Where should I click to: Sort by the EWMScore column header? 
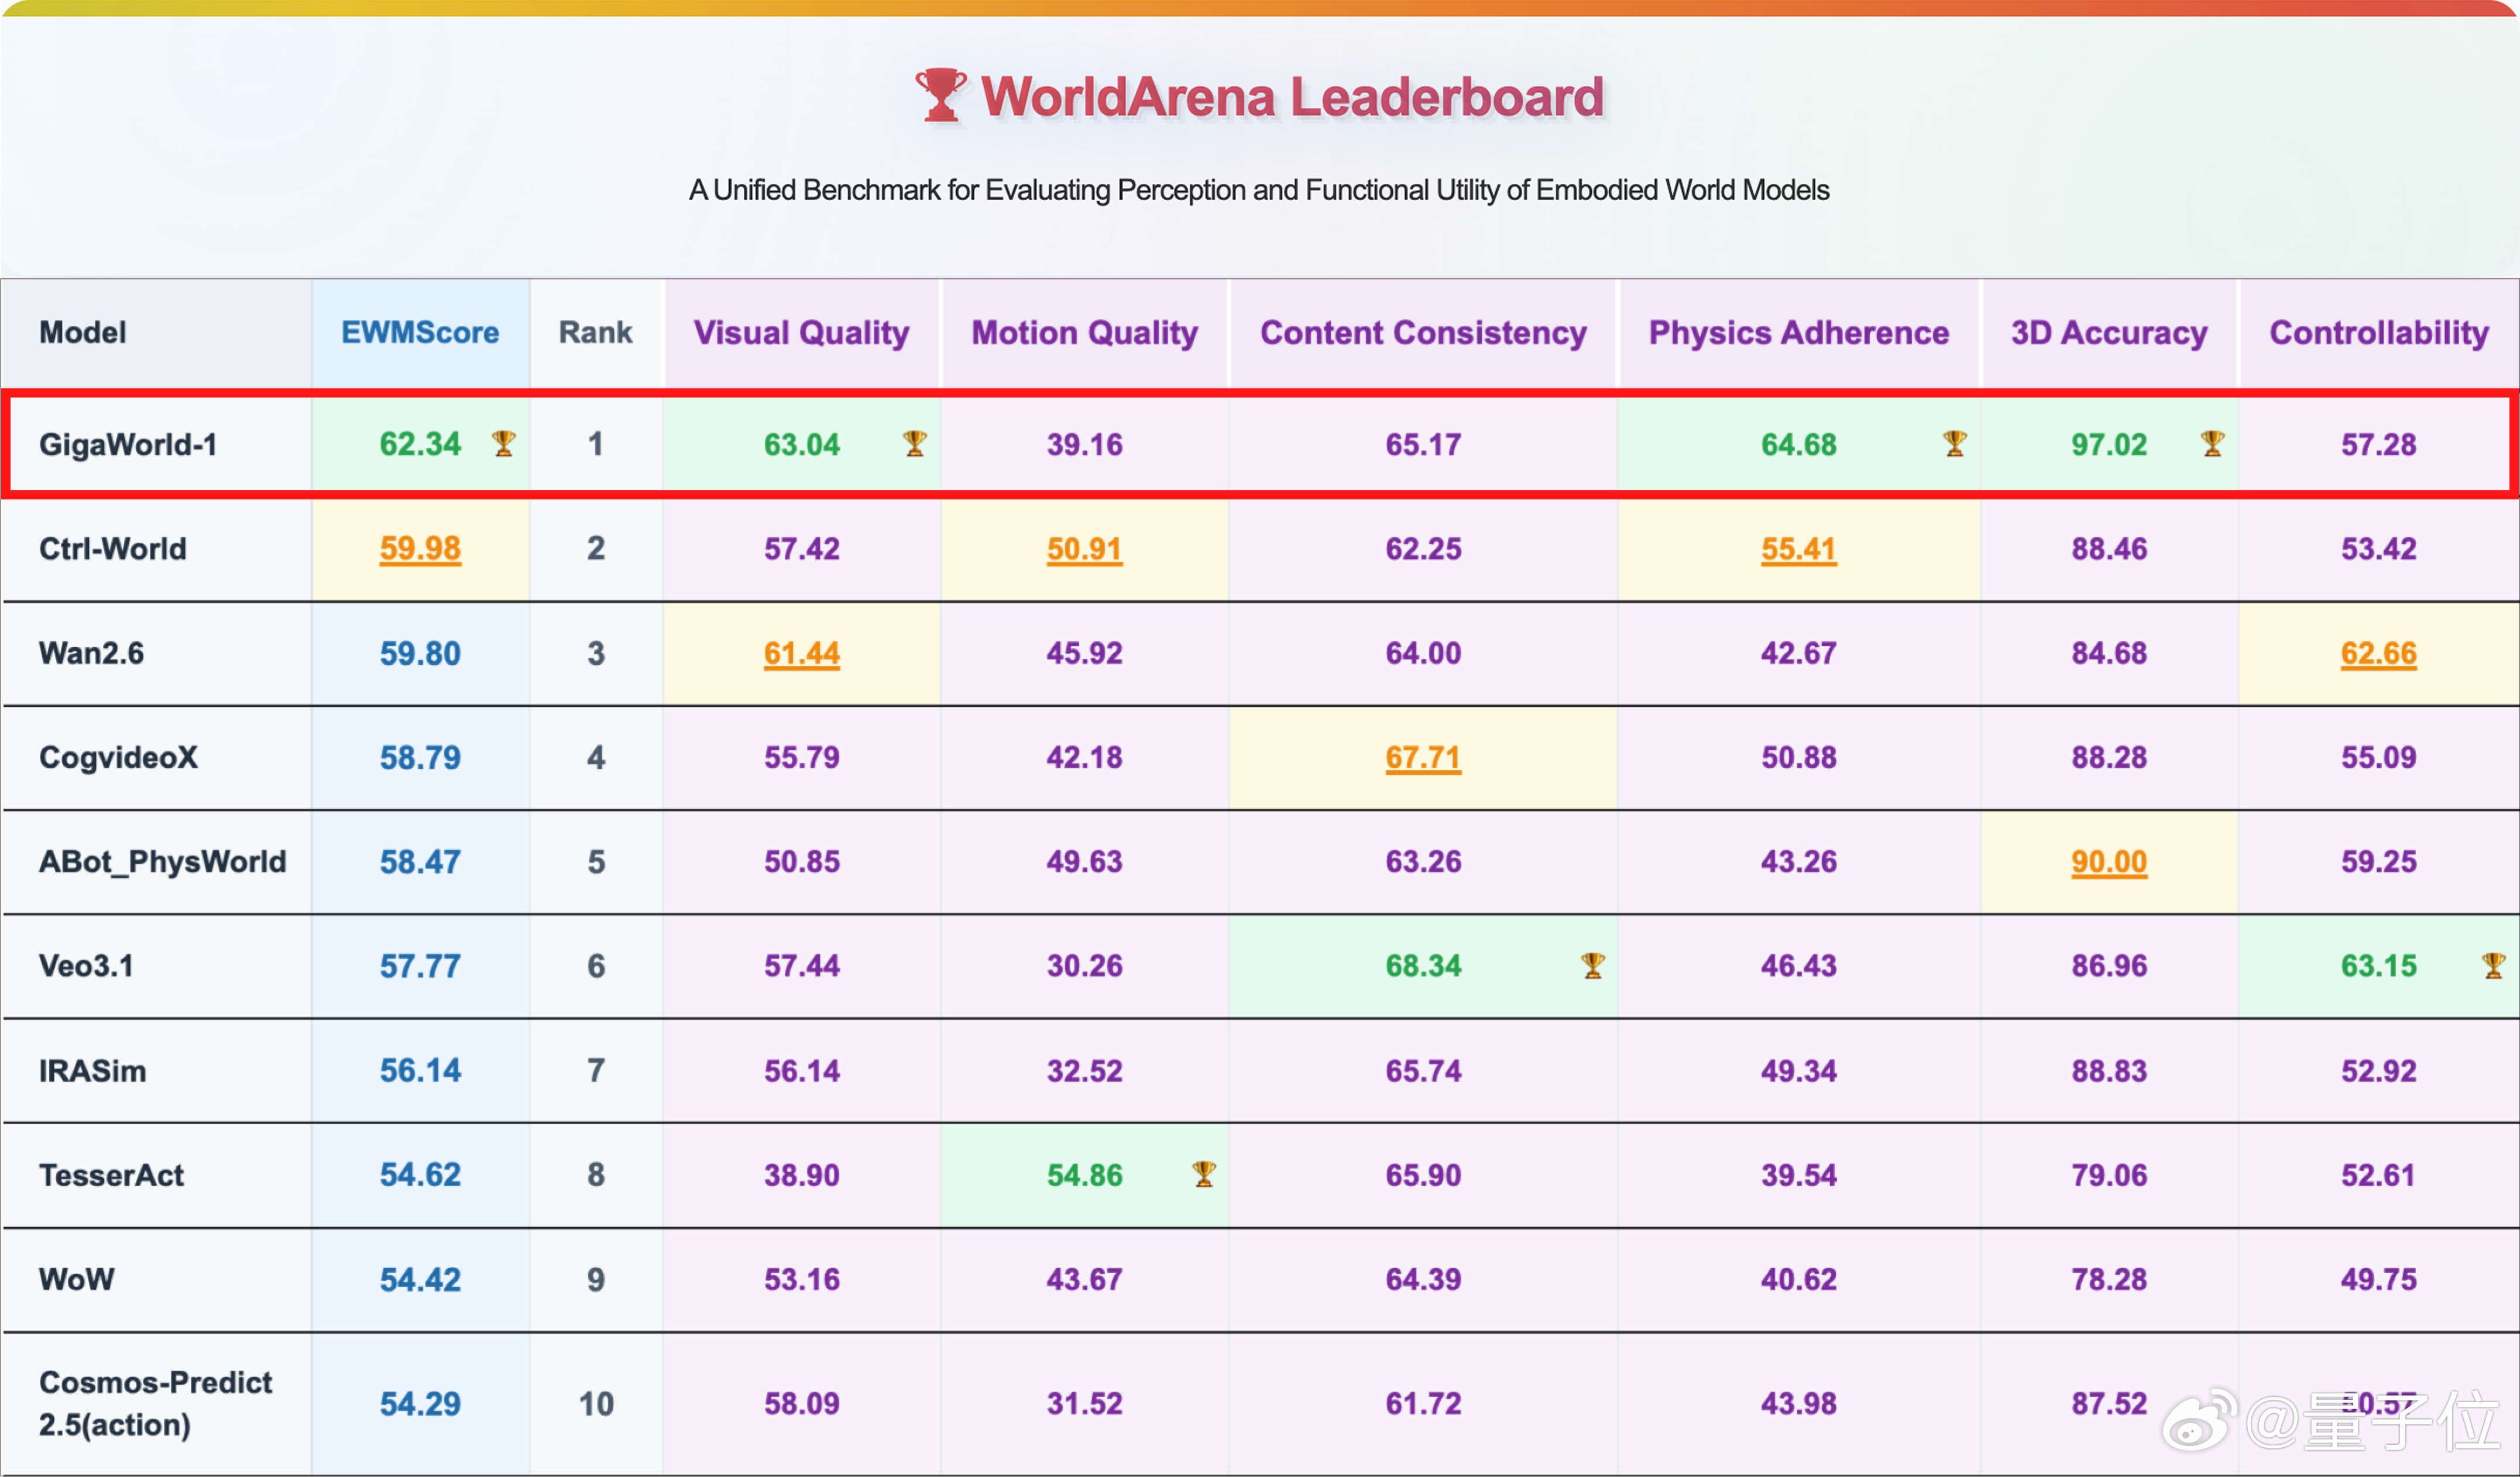tap(420, 332)
